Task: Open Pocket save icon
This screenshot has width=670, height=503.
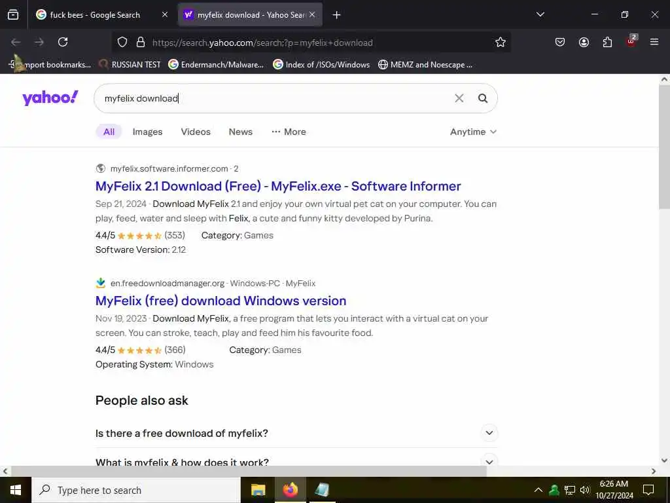Action: pos(560,42)
